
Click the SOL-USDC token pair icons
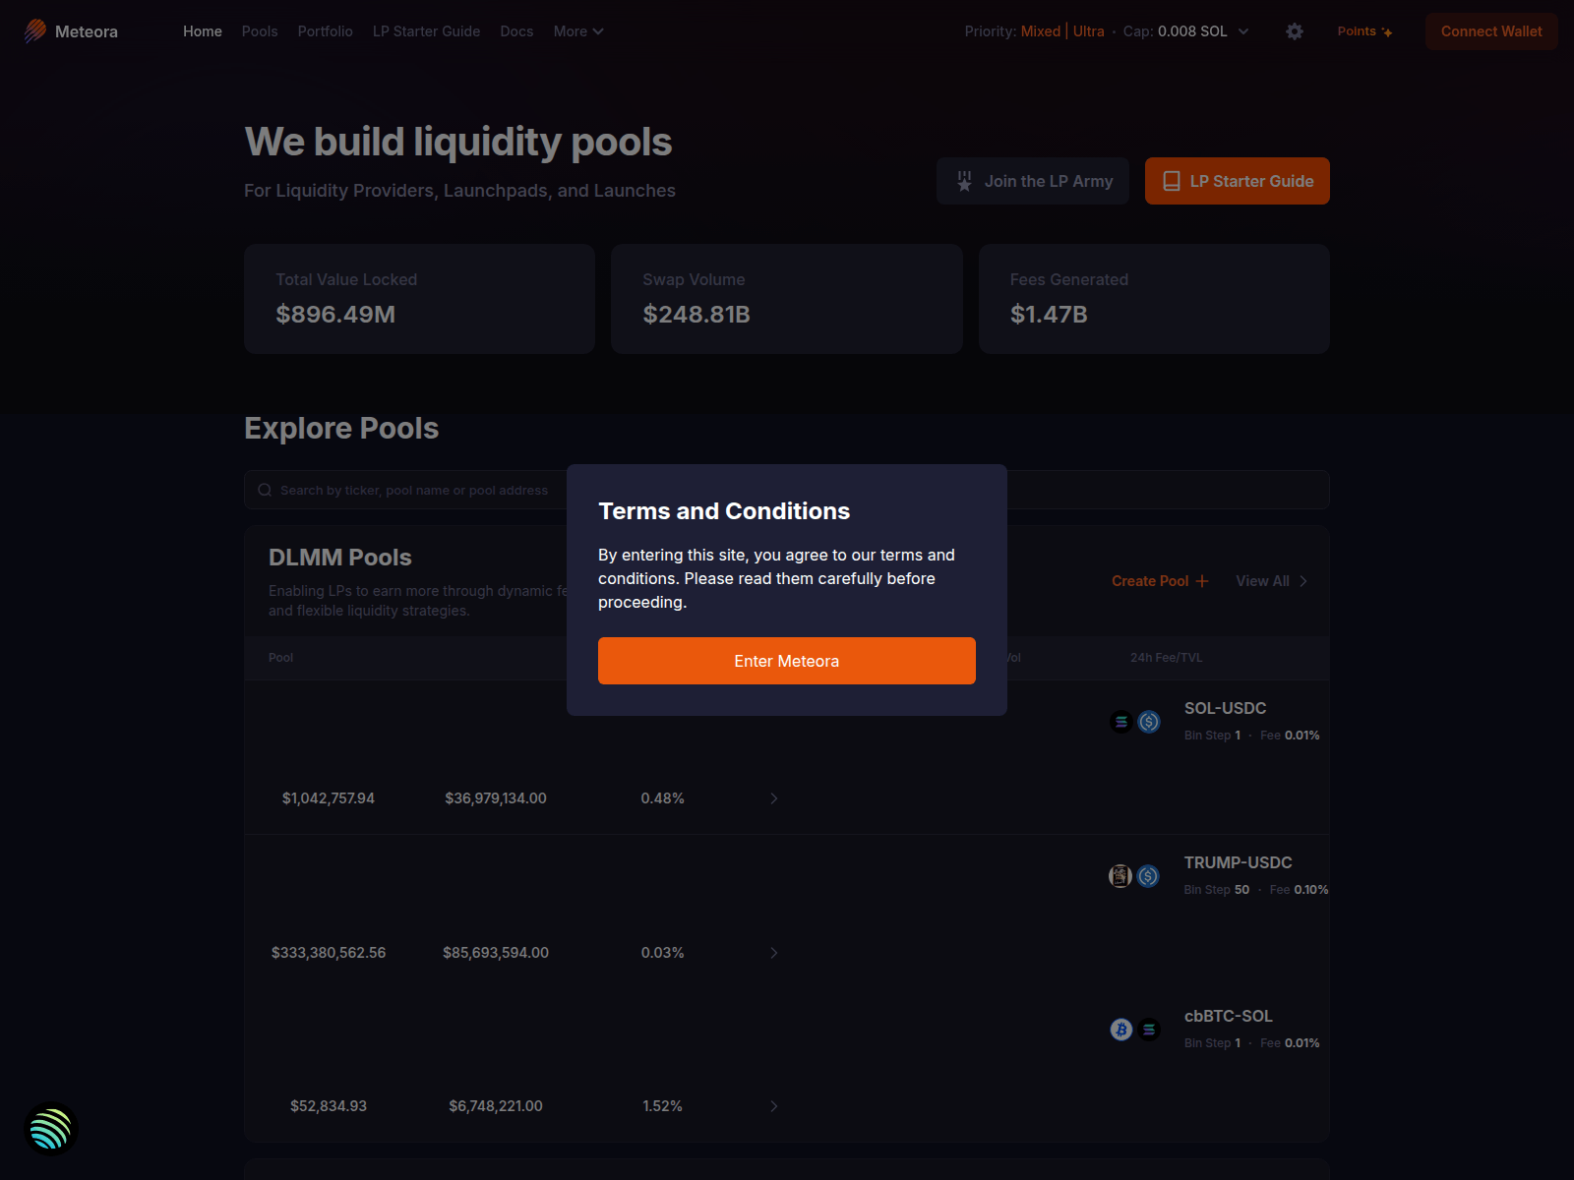click(1135, 722)
